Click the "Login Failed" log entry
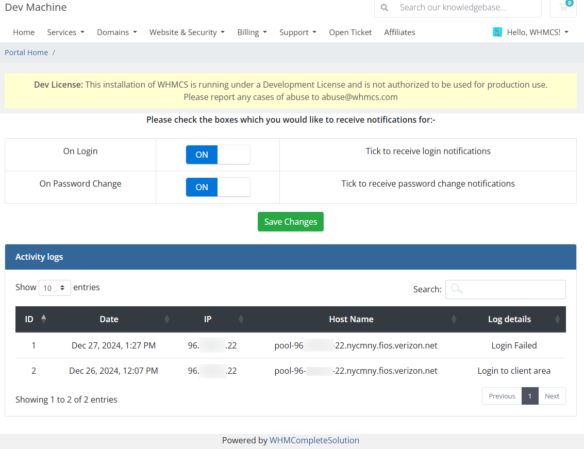 (x=514, y=345)
